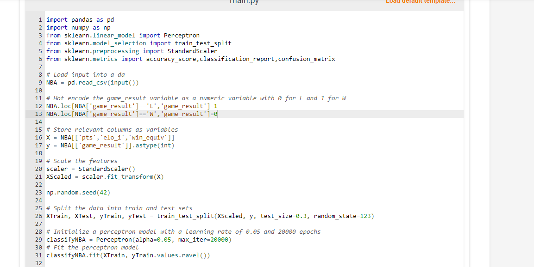Click line number 23 in the gutter
534x267 pixels.
39,192
